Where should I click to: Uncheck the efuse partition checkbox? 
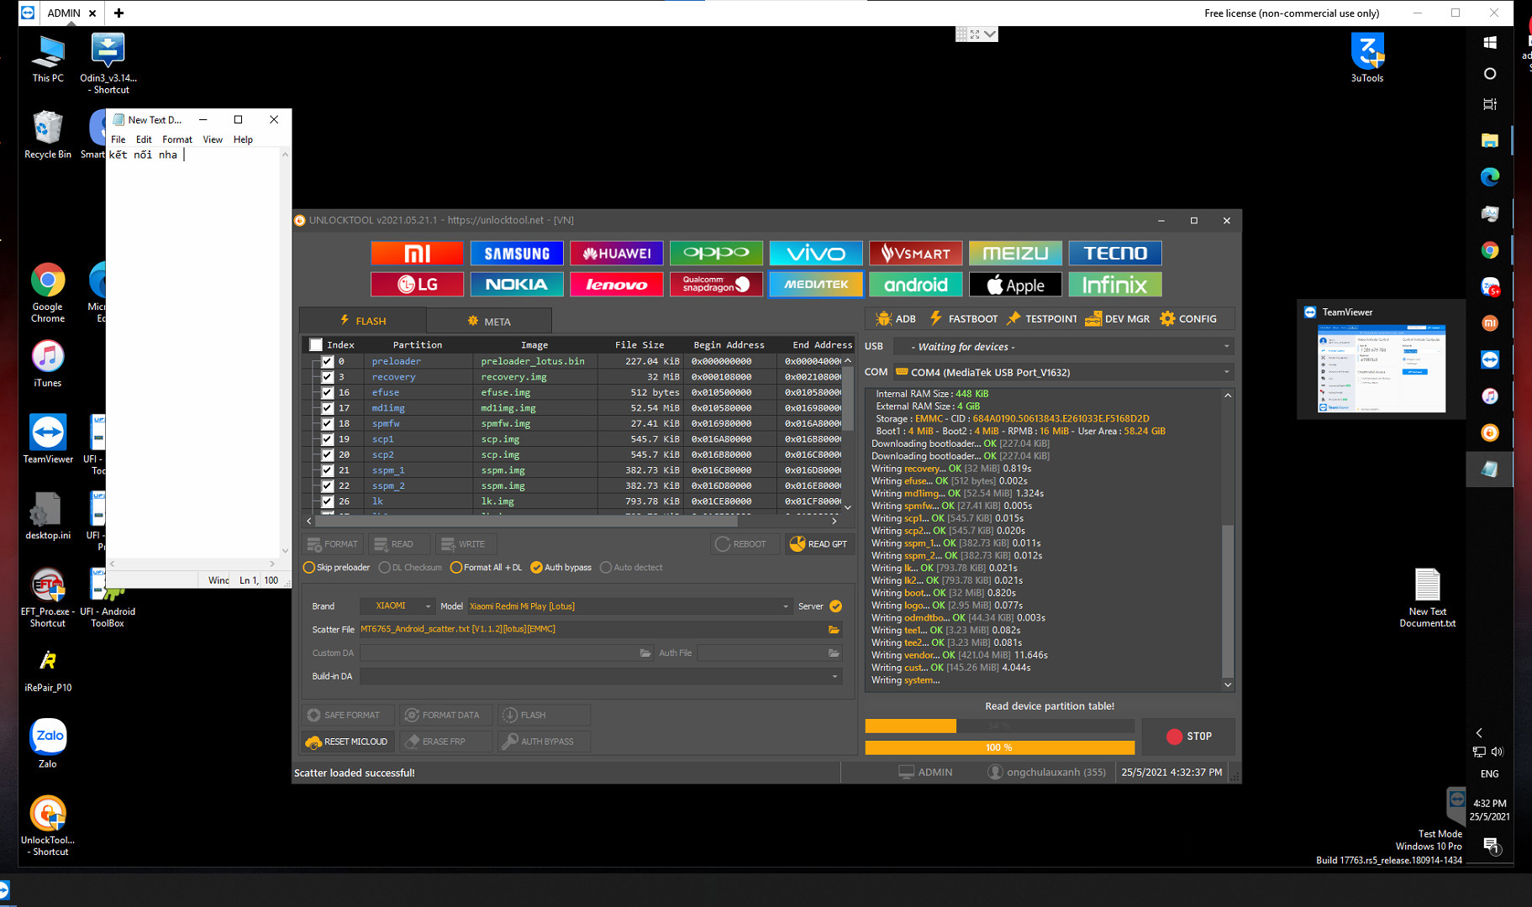[x=327, y=392]
